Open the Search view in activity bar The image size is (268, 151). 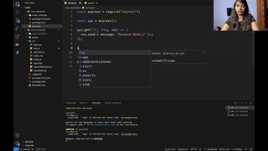(17, 12)
